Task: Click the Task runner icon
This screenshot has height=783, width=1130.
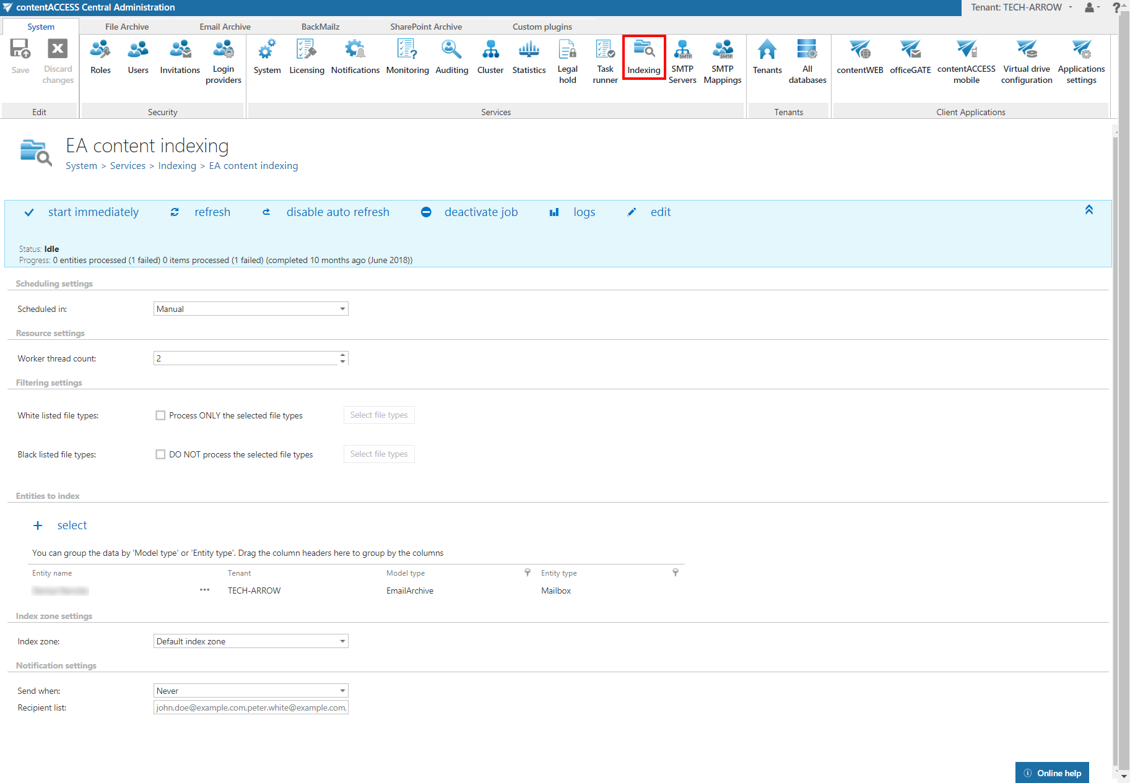Action: [605, 61]
